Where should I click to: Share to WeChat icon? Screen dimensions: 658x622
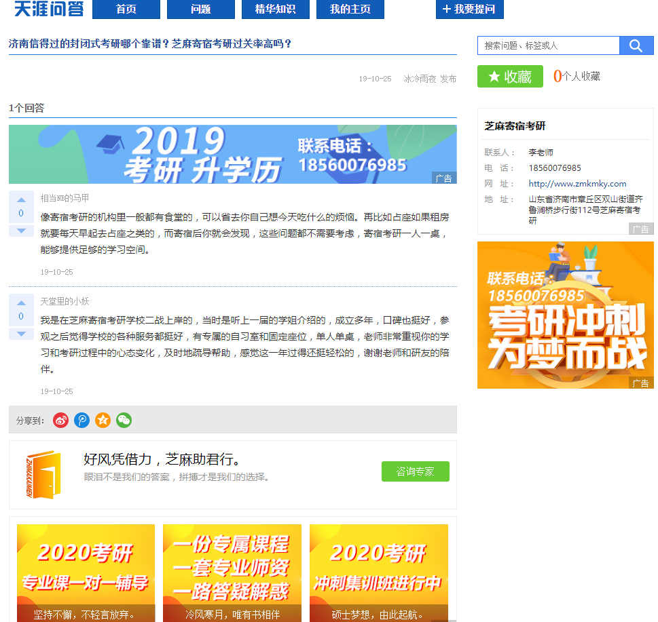coord(124,420)
